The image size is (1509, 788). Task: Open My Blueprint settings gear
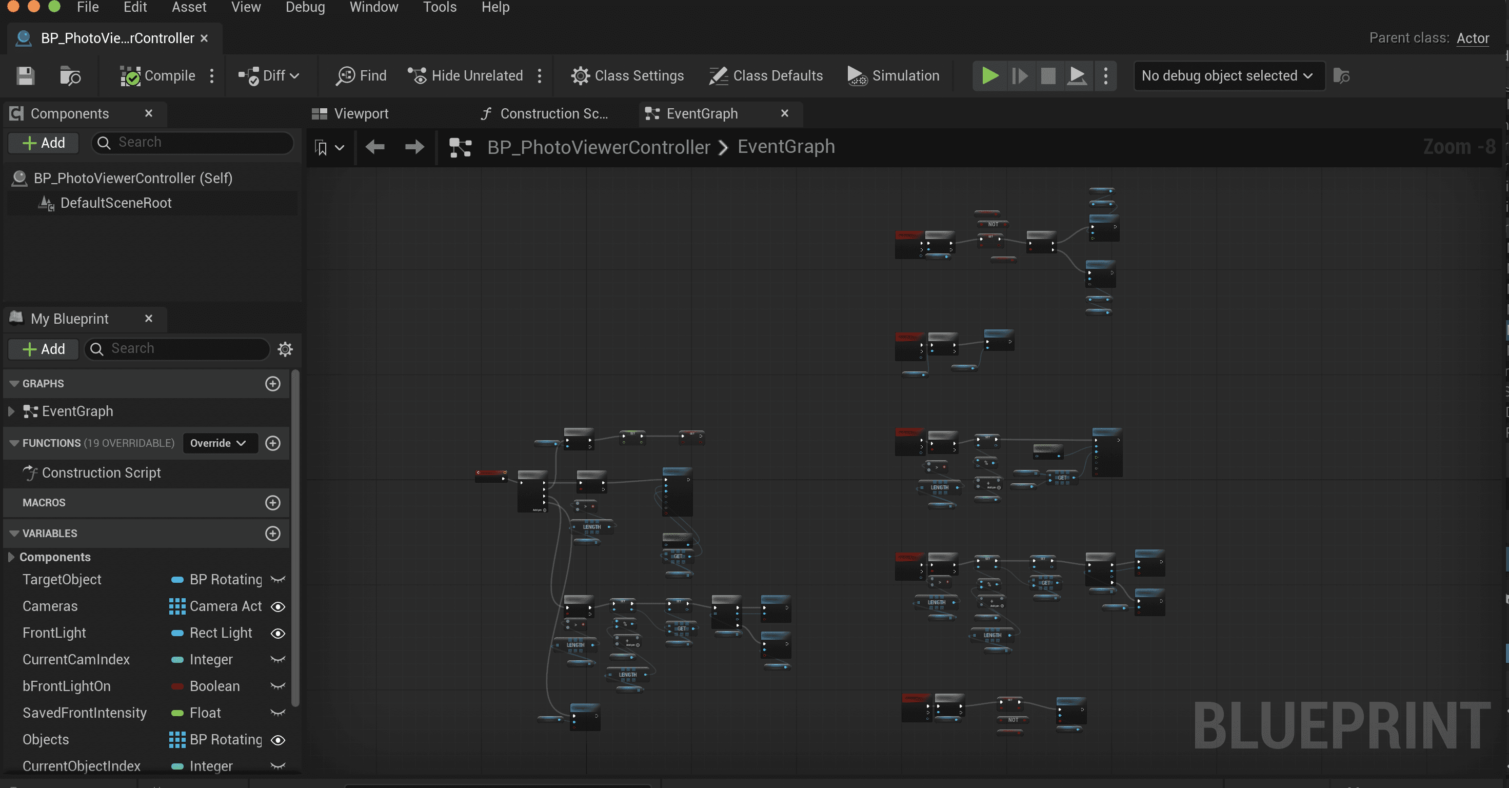point(285,349)
